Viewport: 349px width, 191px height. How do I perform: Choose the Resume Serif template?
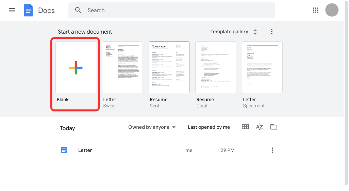169,67
